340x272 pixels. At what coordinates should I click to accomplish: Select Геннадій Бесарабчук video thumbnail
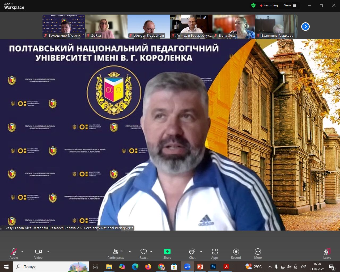click(x=191, y=27)
